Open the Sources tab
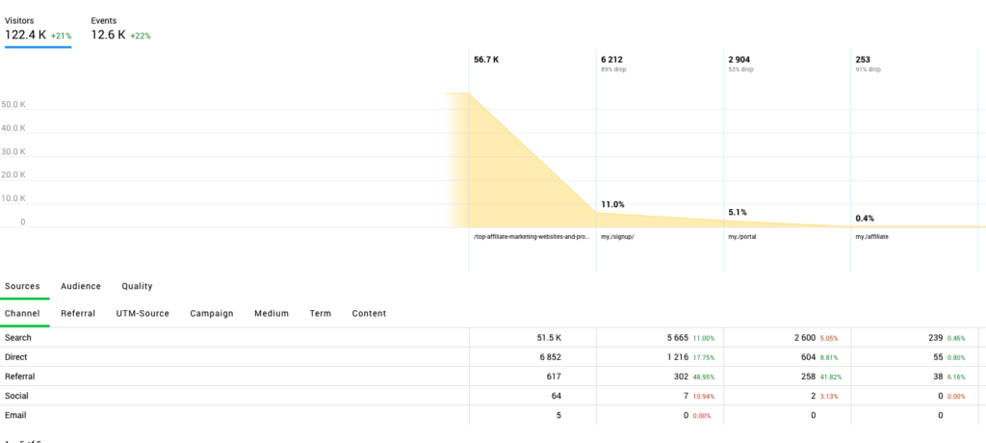 [x=22, y=286]
